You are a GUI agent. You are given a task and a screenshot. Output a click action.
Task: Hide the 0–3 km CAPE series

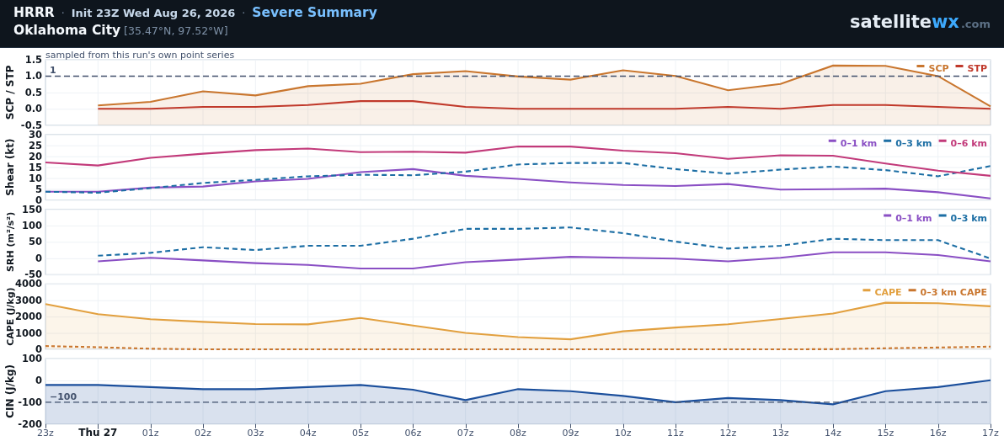[x=948, y=292]
